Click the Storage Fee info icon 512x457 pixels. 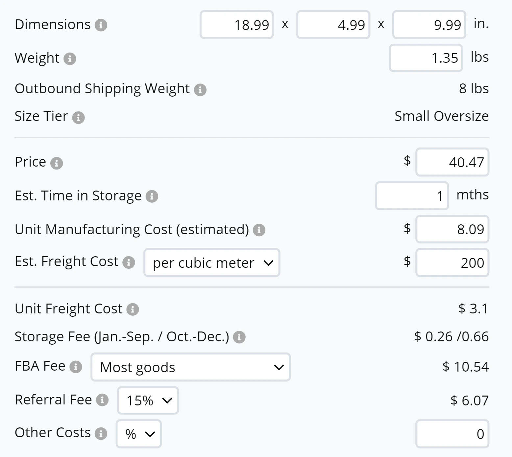pos(239,337)
